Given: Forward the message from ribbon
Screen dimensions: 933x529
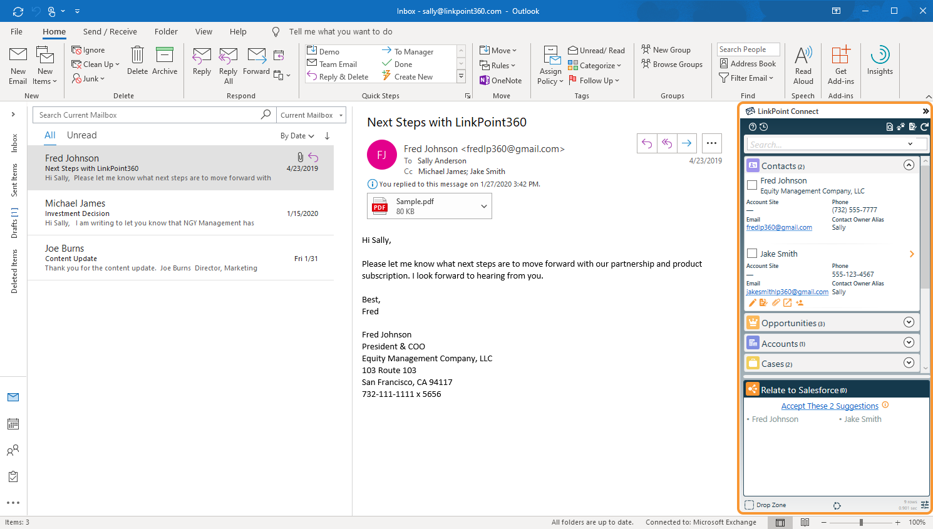Looking at the screenshot, I should (256, 61).
